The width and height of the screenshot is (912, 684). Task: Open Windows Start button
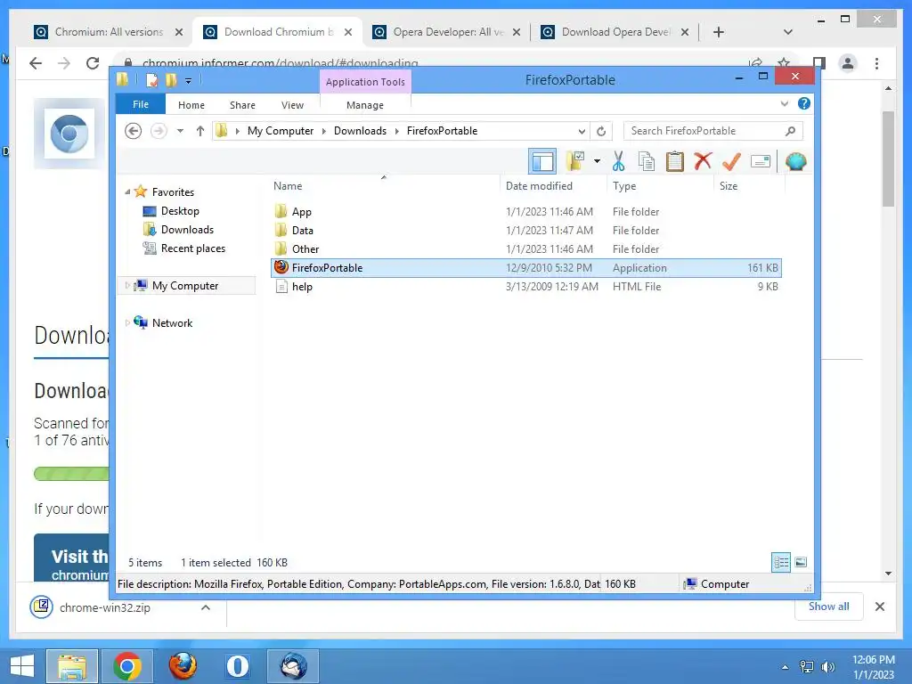click(21, 666)
